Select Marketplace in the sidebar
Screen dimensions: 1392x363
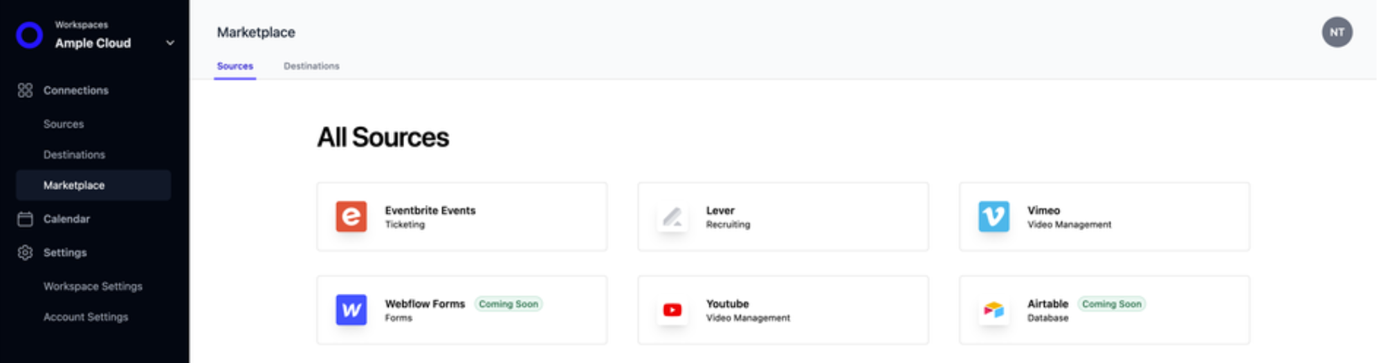click(74, 185)
